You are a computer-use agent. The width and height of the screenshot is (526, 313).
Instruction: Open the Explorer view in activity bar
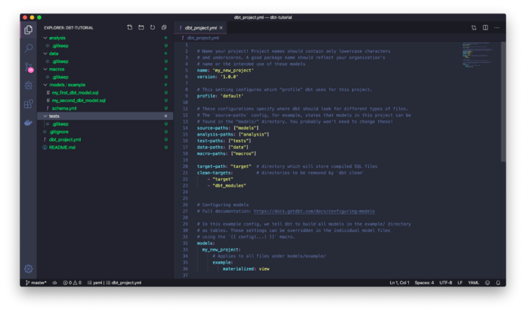click(29, 30)
